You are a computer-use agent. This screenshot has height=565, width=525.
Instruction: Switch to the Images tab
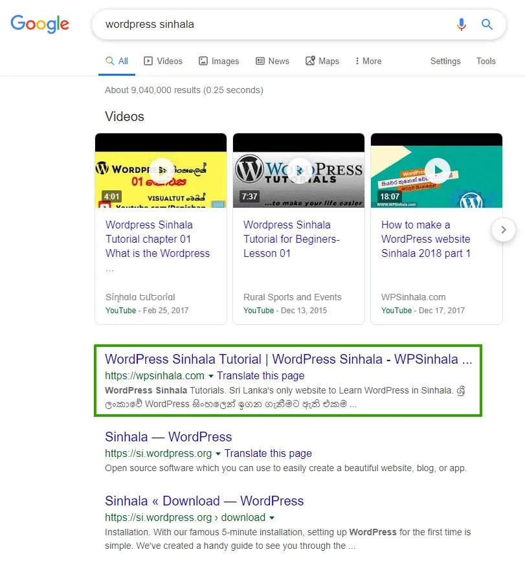tap(219, 61)
